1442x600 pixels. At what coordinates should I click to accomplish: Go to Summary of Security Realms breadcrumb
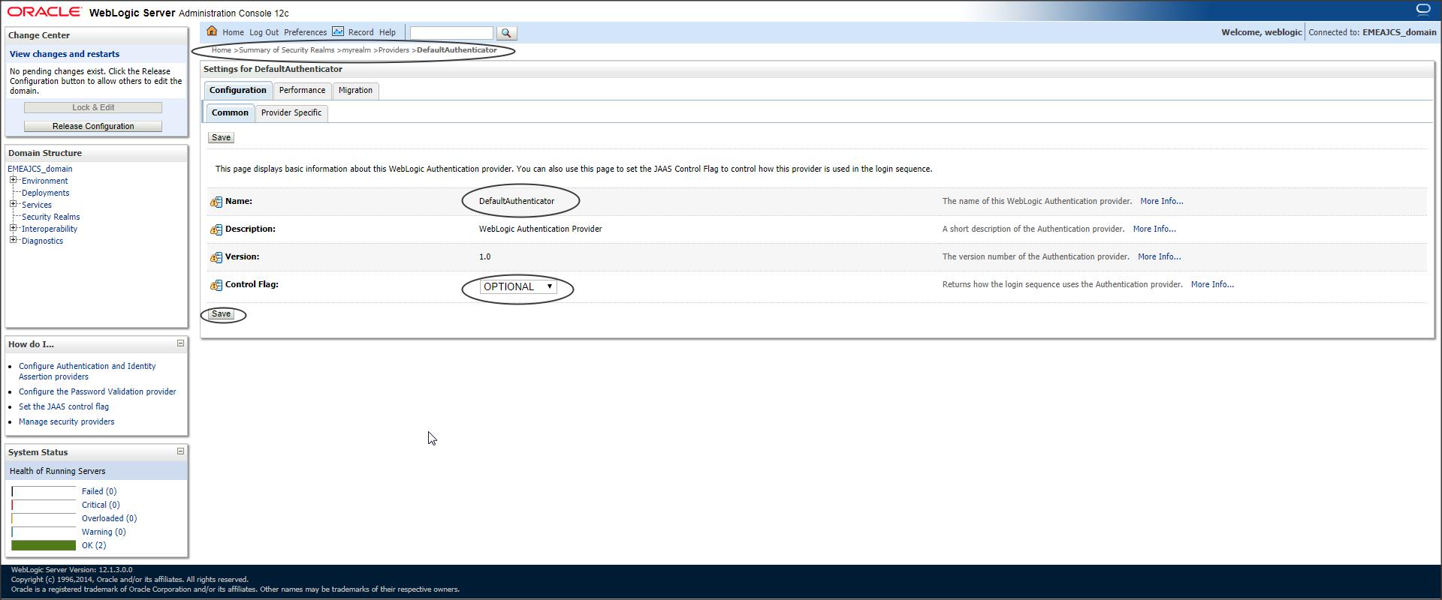pyautogui.click(x=287, y=50)
